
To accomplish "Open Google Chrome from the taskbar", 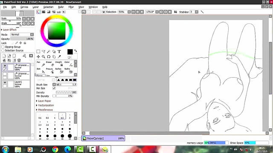I will pyautogui.click(x=55, y=149).
